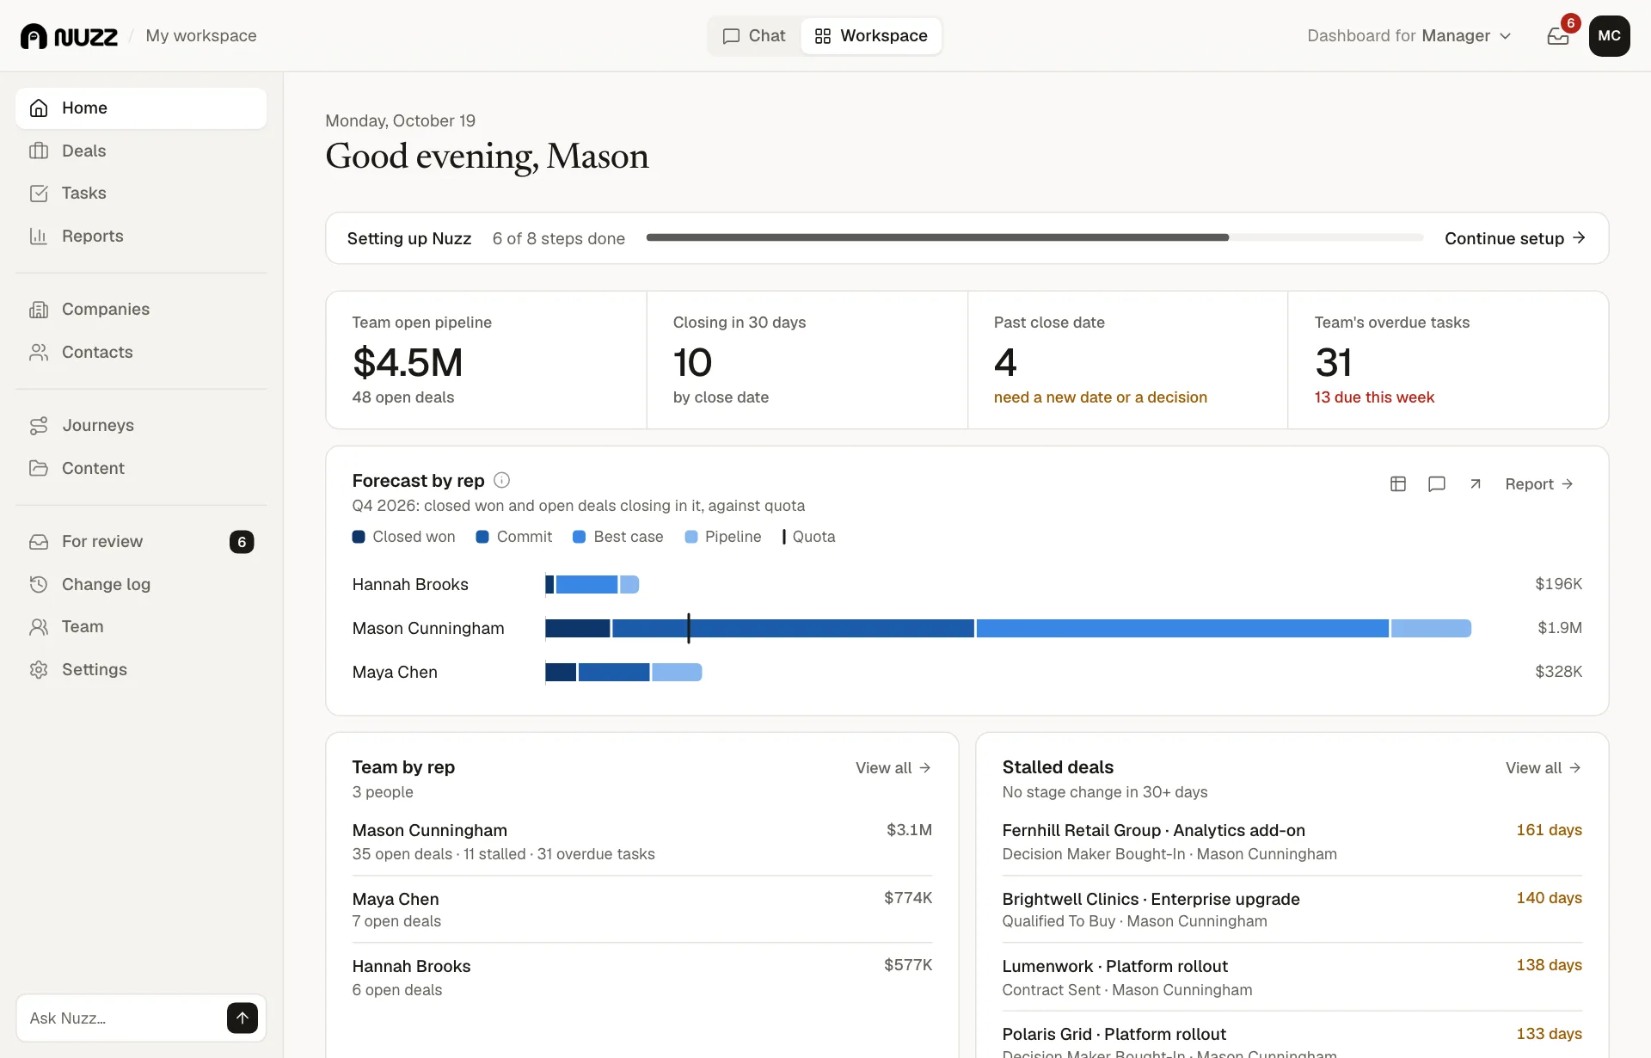Screen dimensions: 1651x1058
Task: Show info tooltip for Forecast by rep
Action: click(x=502, y=480)
